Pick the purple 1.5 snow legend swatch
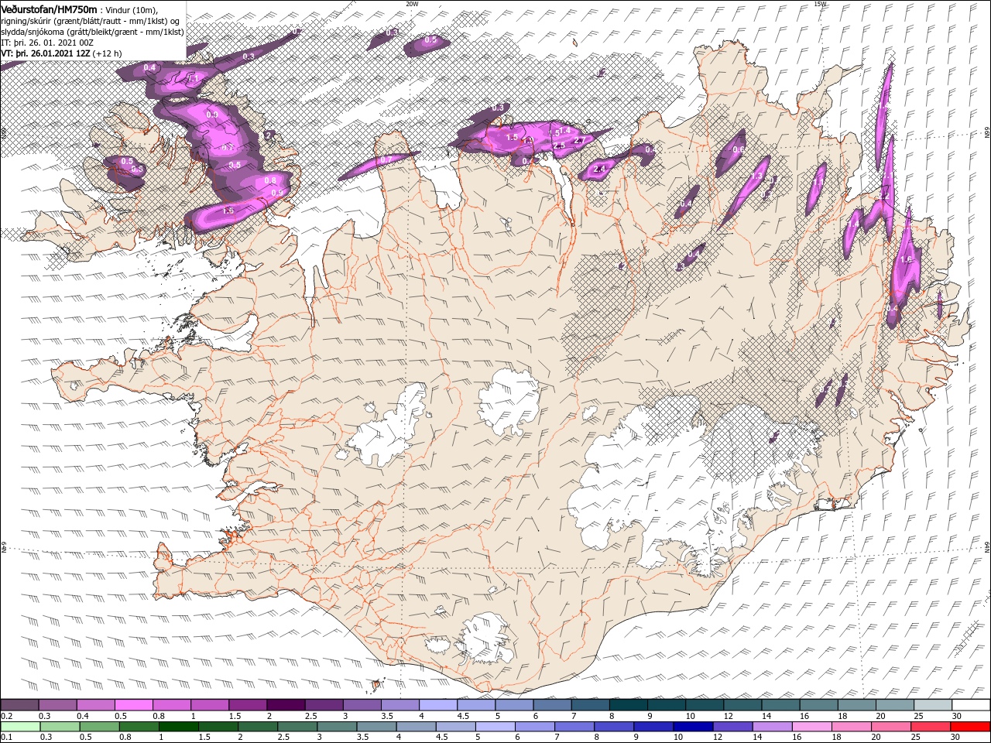The width and height of the screenshot is (991, 743). [x=248, y=705]
